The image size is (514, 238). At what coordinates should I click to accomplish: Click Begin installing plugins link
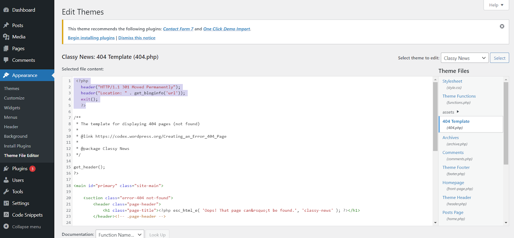click(91, 38)
